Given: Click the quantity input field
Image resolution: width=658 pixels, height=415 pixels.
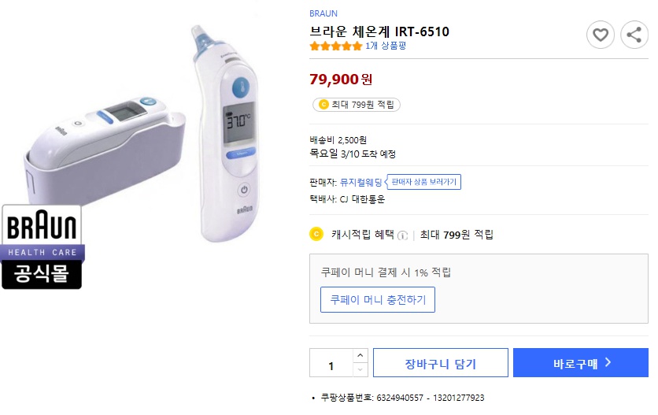Looking at the screenshot, I should click(x=331, y=363).
